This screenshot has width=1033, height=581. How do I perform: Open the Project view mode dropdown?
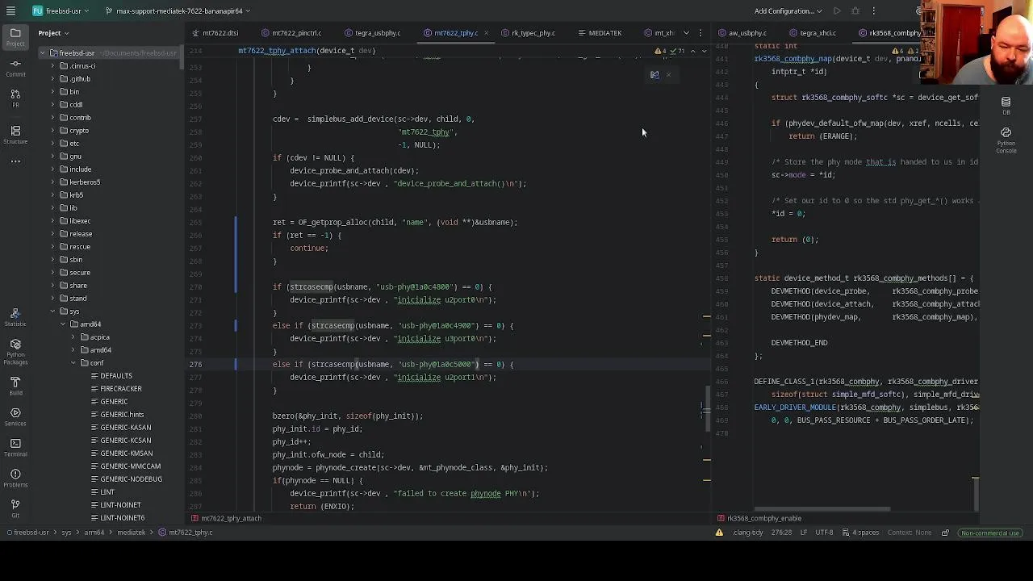[x=53, y=33]
